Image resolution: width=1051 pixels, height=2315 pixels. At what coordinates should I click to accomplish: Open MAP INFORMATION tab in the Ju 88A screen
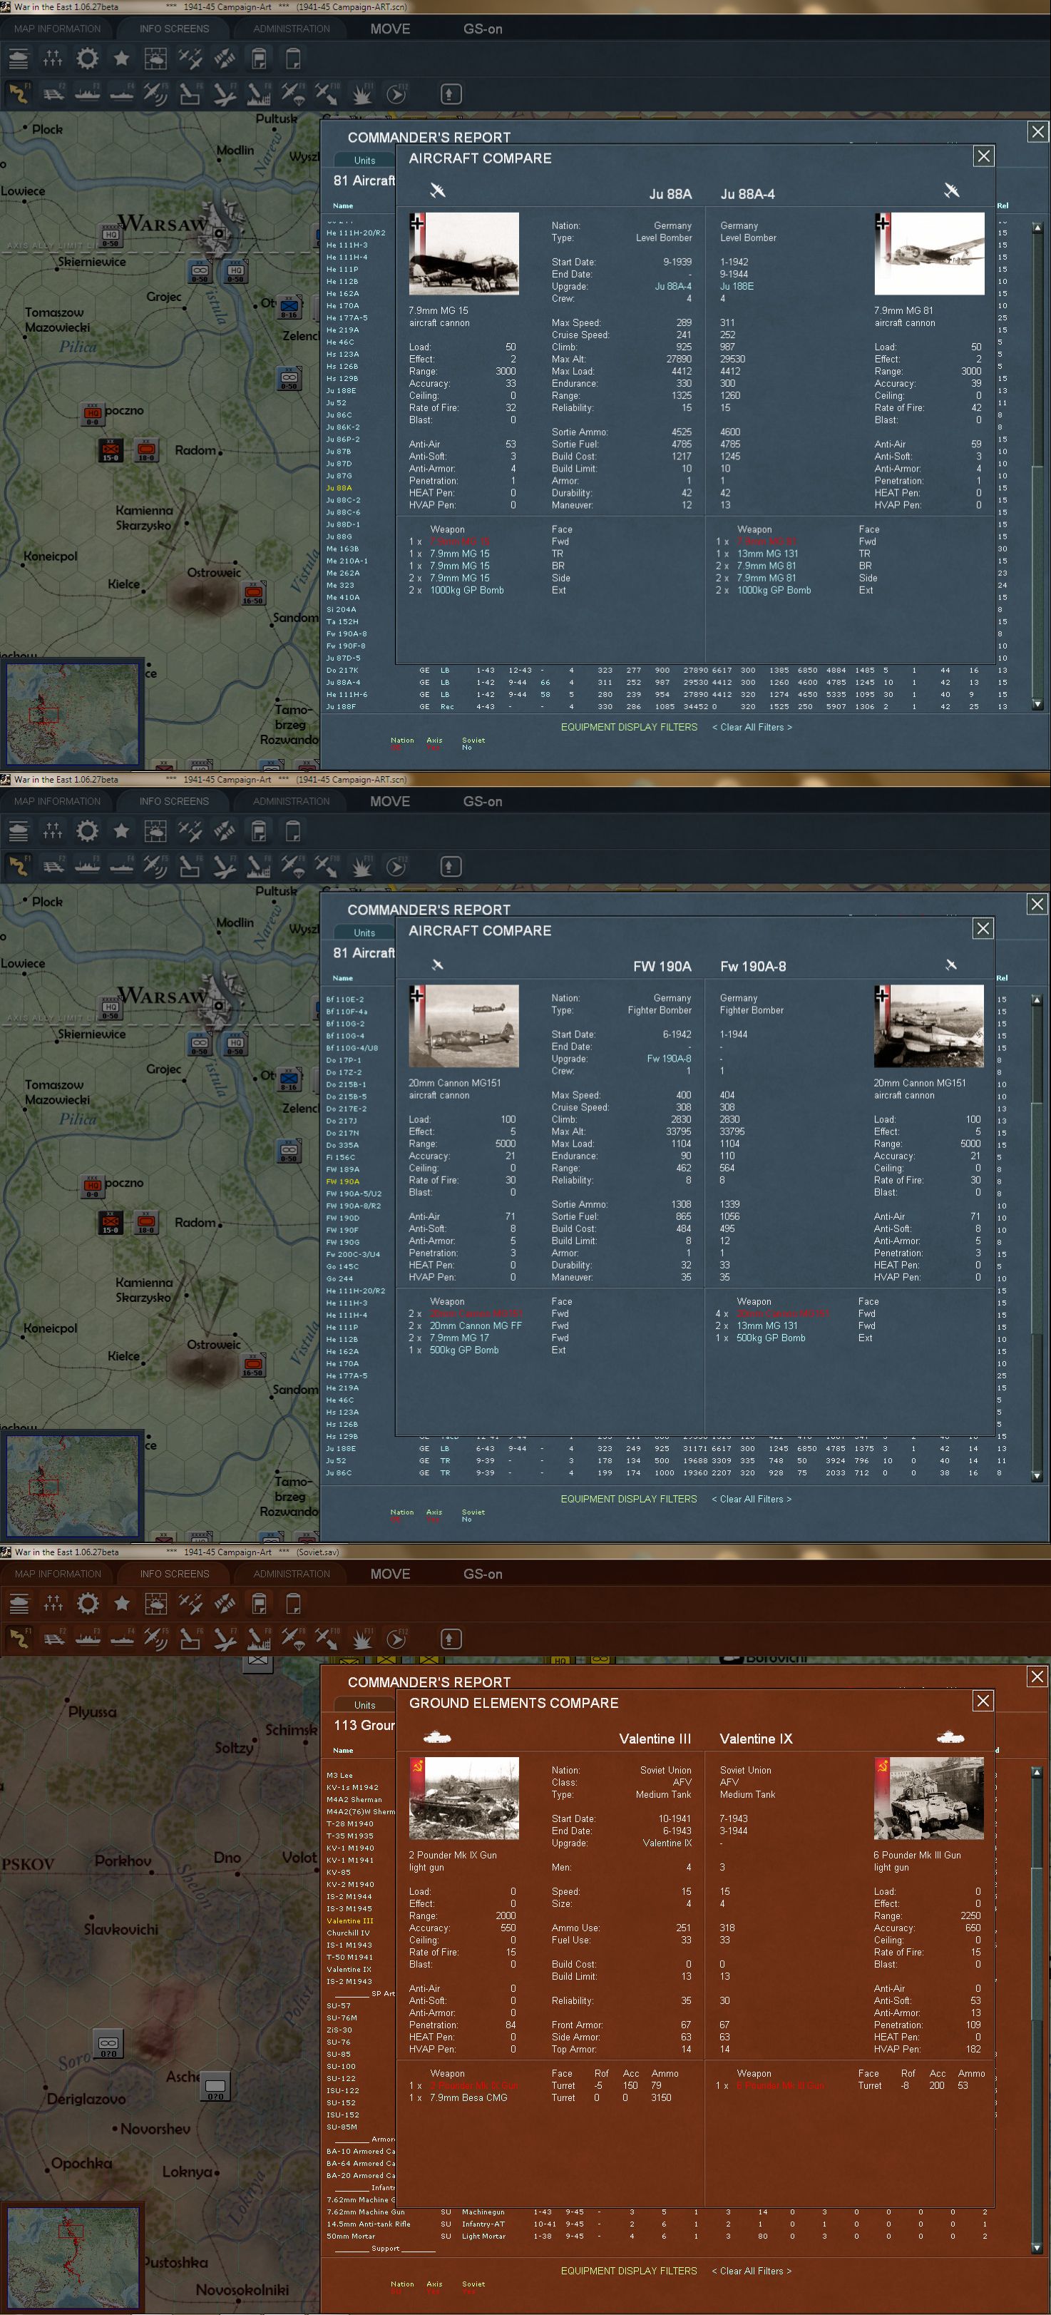58,29
